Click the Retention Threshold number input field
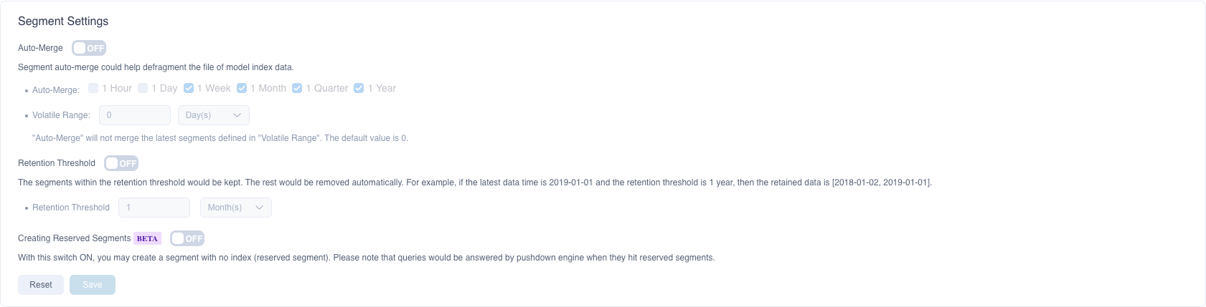The image size is (1206, 307). point(154,208)
